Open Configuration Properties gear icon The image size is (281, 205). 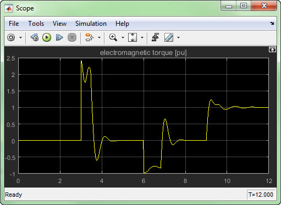click(x=11, y=37)
